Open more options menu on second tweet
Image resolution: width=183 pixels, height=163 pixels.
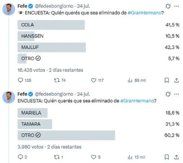(177, 94)
